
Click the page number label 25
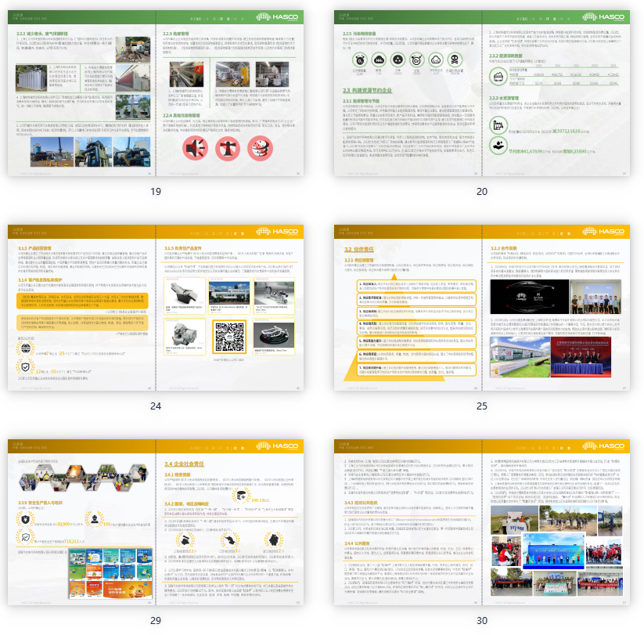(482, 406)
